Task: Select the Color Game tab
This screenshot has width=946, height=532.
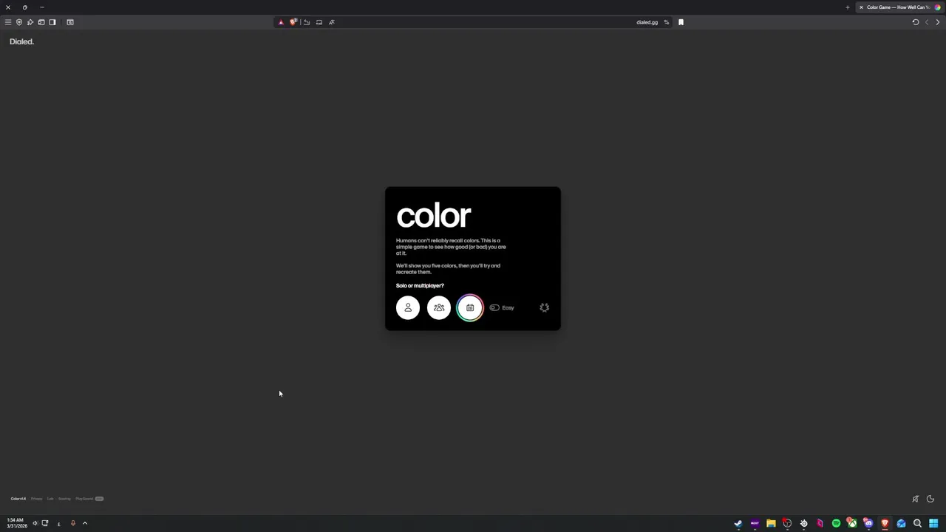Action: [x=899, y=7]
